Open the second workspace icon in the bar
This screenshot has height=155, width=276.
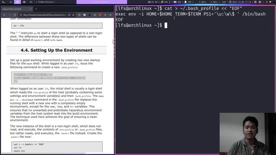point(10,2)
